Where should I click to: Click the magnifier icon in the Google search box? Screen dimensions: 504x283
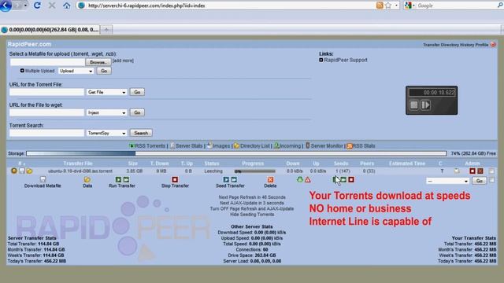point(501,6)
